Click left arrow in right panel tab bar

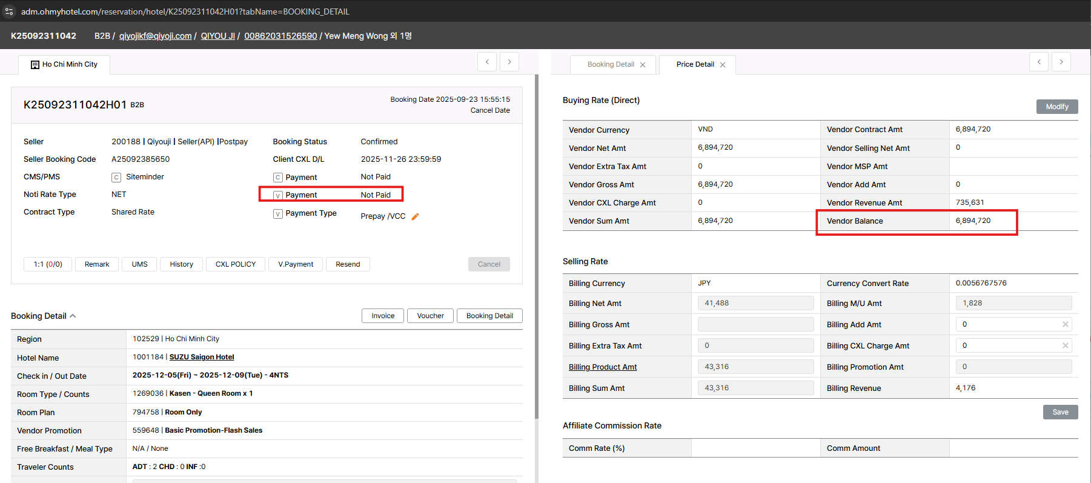pos(1039,62)
